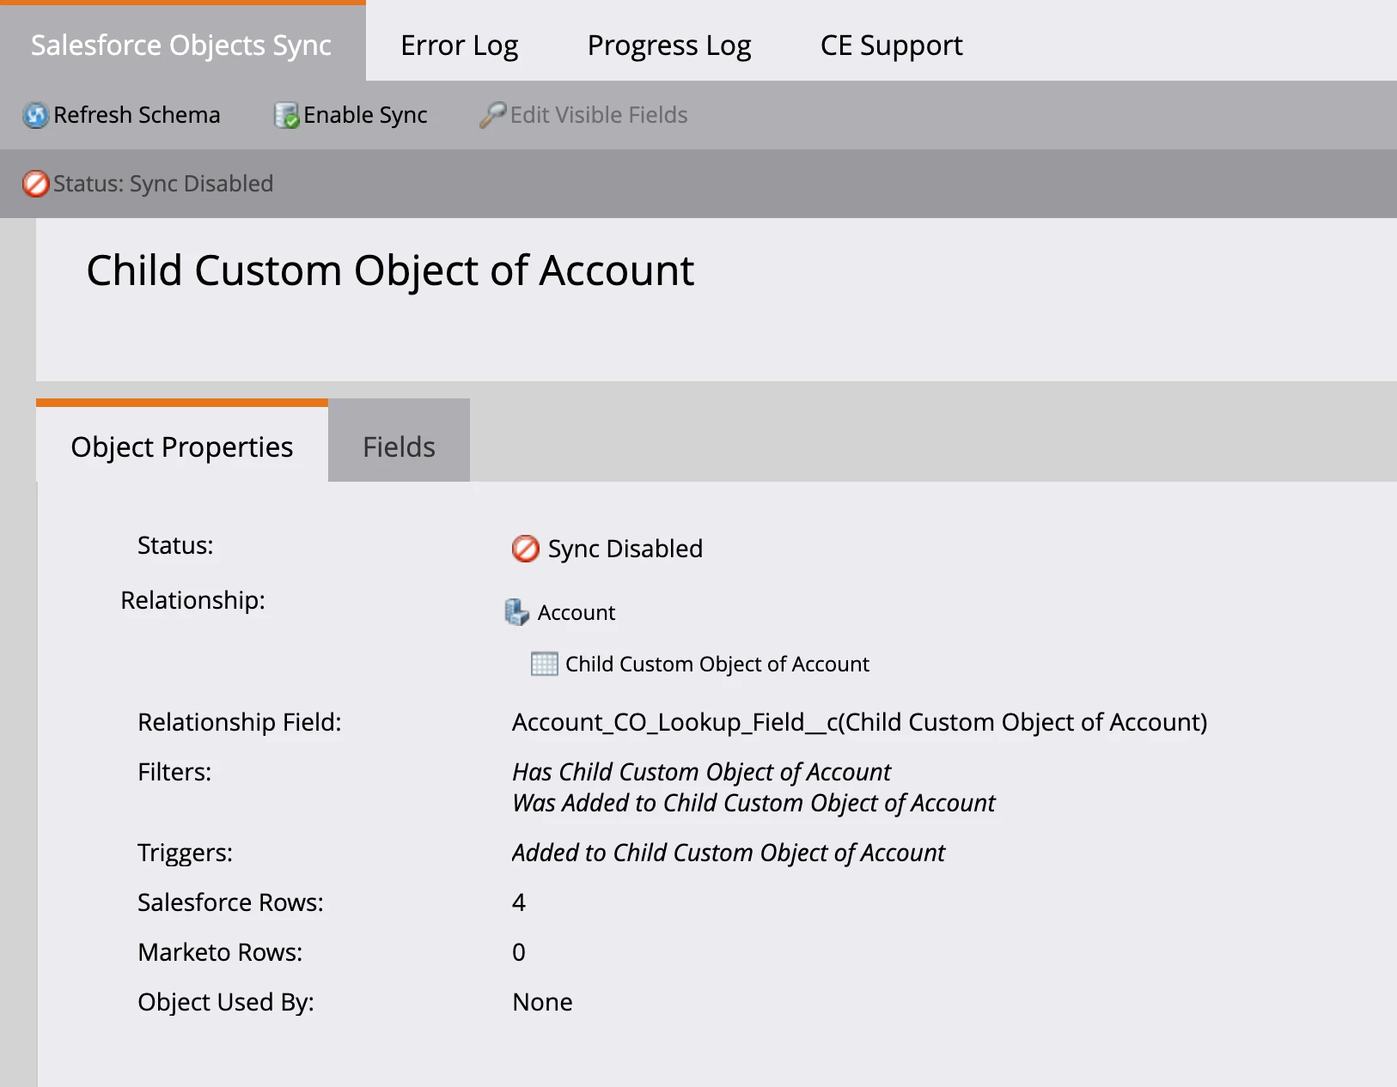The height and width of the screenshot is (1087, 1397).
Task: Click the 'Filters:' label
Action: tap(174, 772)
